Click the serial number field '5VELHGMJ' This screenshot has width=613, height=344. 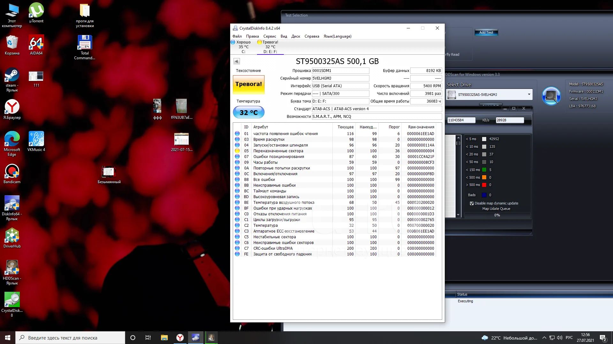click(340, 78)
